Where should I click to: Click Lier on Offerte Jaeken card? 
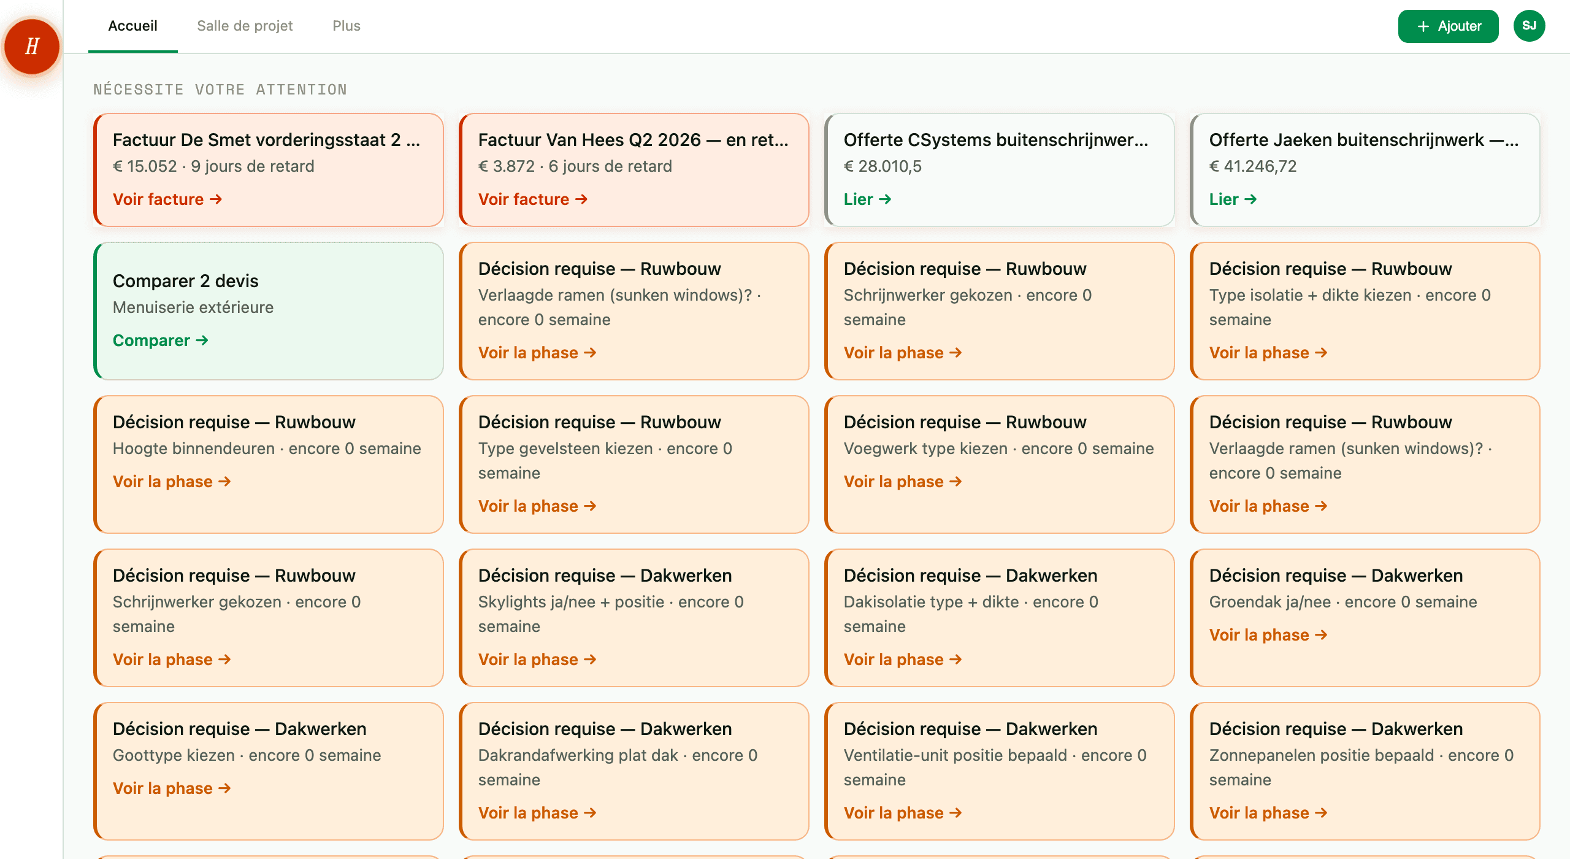click(x=1233, y=199)
